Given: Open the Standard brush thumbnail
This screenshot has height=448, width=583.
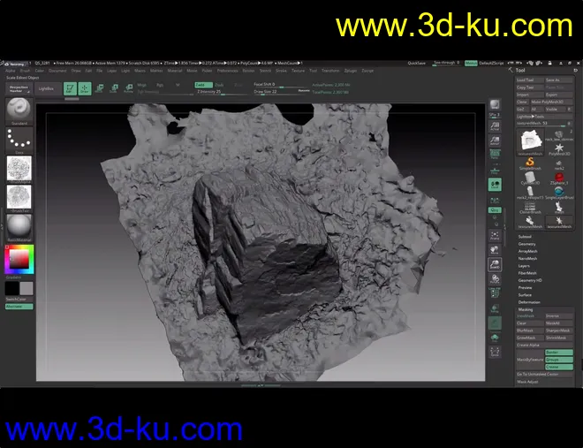Looking at the screenshot, I should point(19,110).
